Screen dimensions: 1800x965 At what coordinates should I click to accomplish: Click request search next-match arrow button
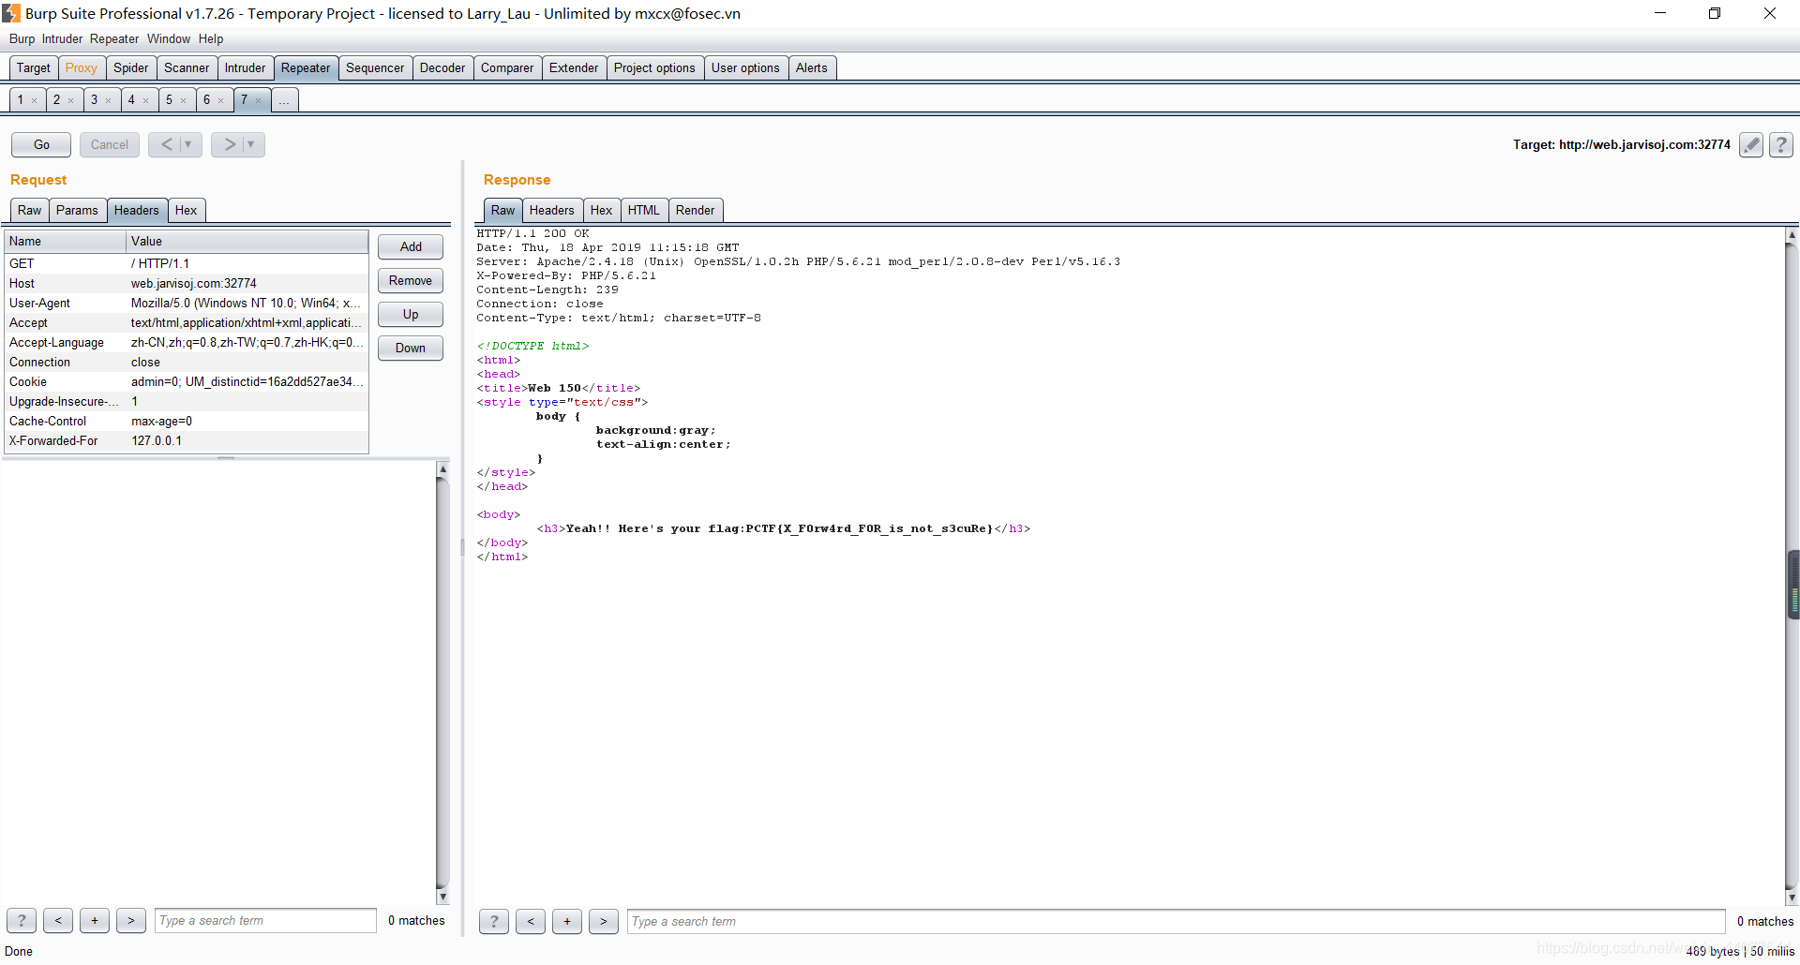[x=131, y=921]
